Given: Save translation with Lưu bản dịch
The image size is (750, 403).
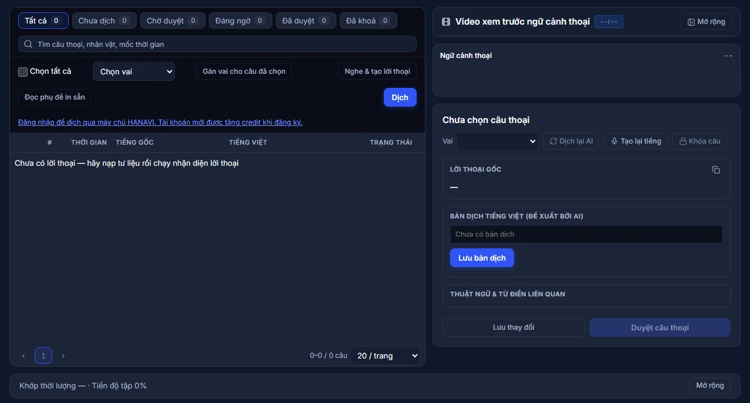Looking at the screenshot, I should (x=482, y=258).
